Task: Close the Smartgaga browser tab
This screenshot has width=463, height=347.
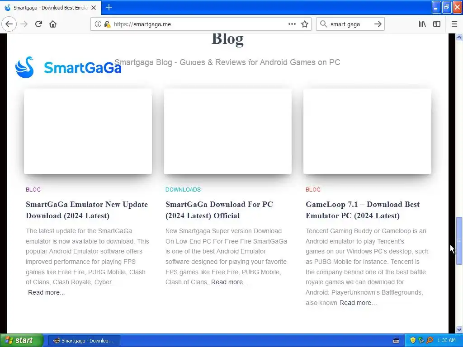Action: click(x=94, y=8)
